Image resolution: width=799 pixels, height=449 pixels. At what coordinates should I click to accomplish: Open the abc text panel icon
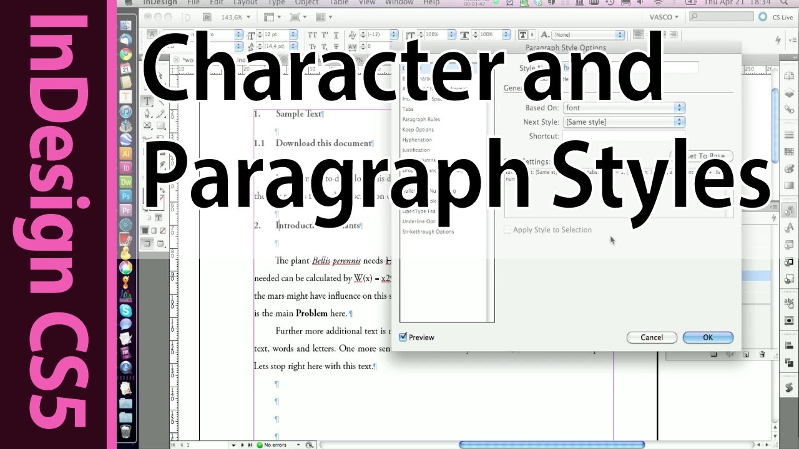coord(790,302)
